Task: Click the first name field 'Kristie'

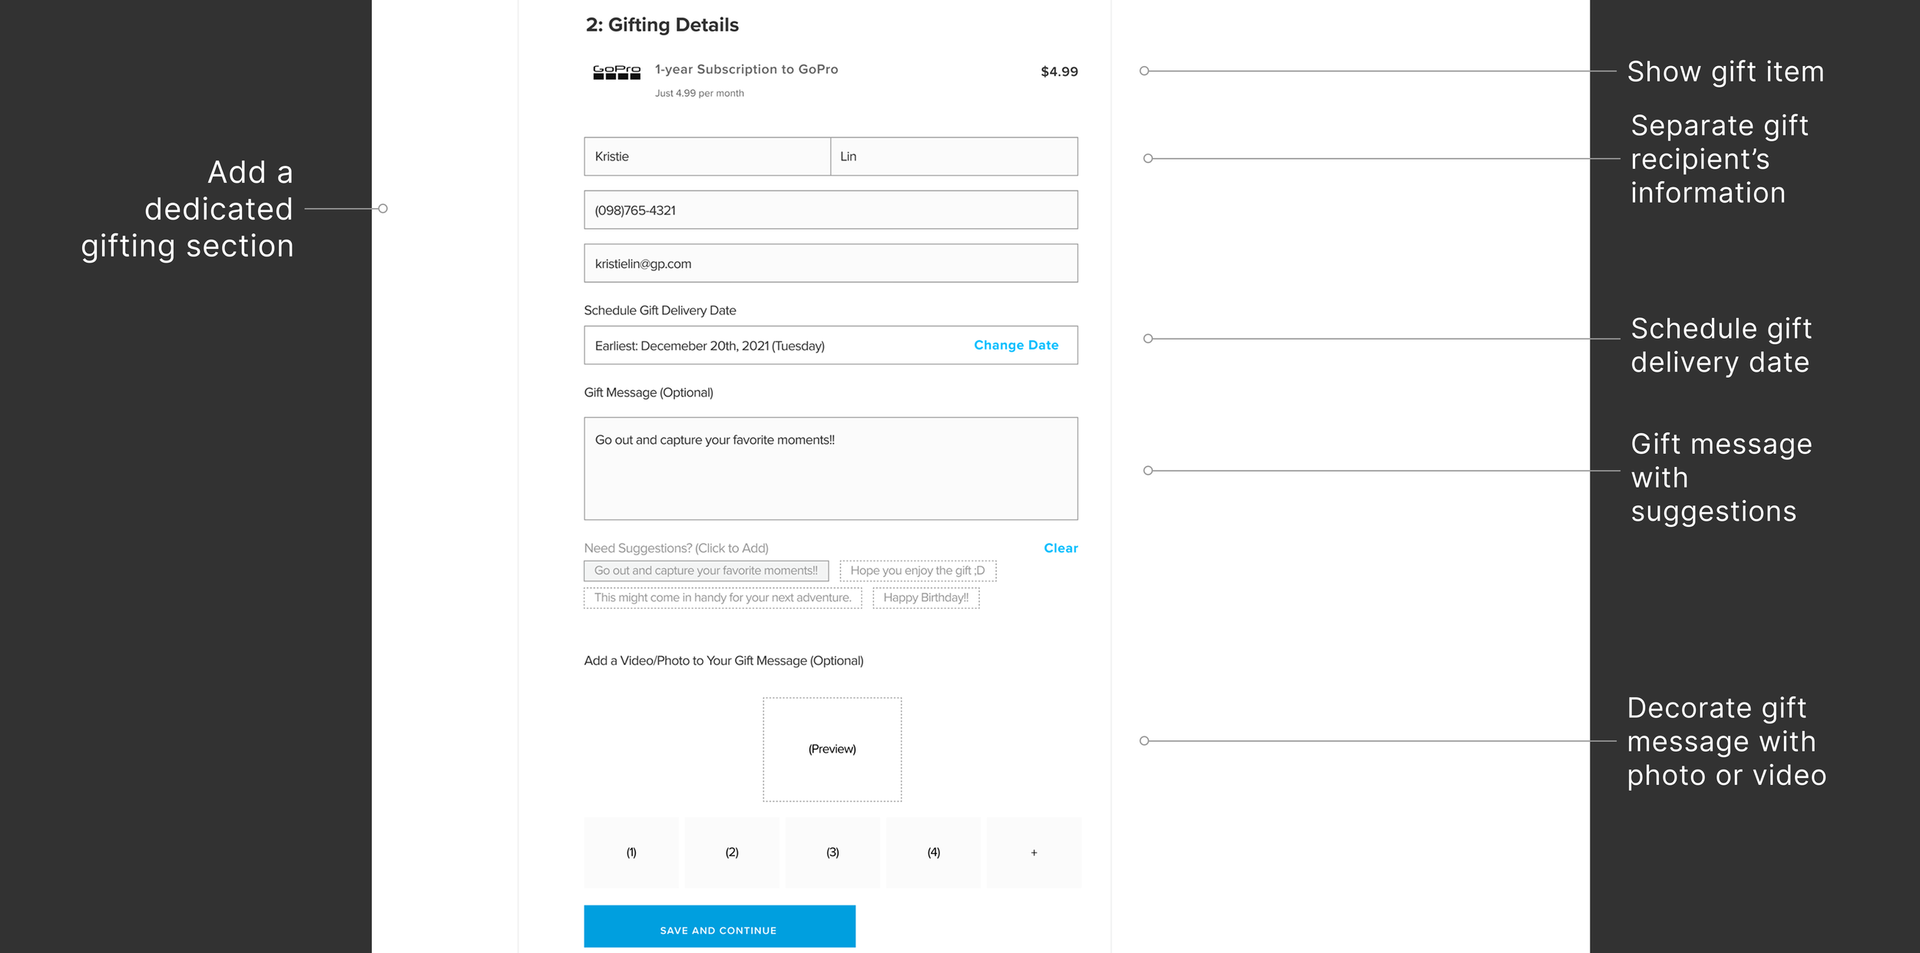Action: [707, 157]
